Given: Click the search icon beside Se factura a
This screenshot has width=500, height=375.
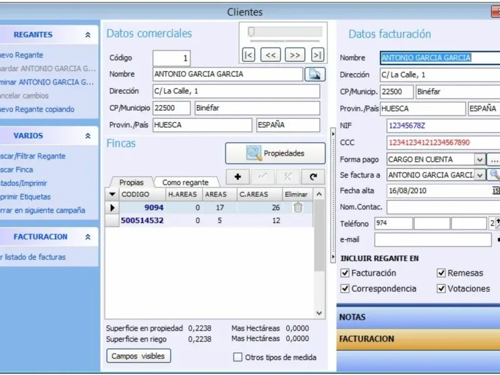Looking at the screenshot, I should pyautogui.click(x=494, y=175).
